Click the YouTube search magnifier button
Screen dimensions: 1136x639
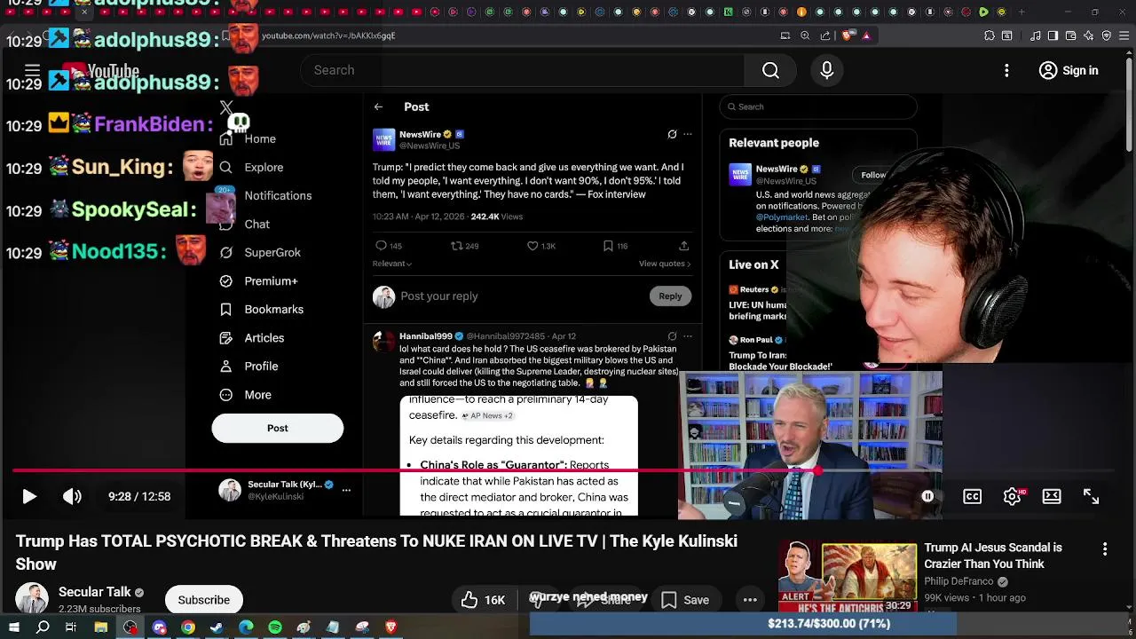click(x=770, y=70)
